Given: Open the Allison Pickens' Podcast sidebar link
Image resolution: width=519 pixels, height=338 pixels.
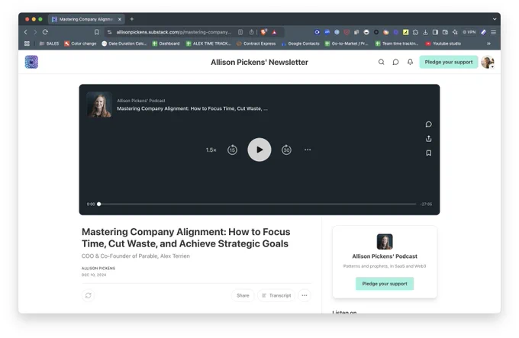Looking at the screenshot, I should [x=385, y=256].
